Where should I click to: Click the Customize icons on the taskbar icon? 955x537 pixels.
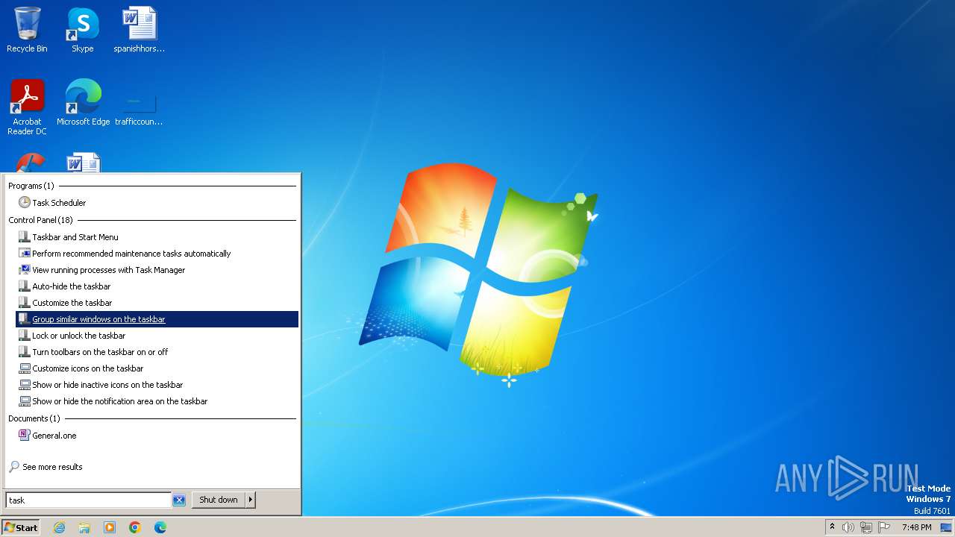tap(25, 368)
